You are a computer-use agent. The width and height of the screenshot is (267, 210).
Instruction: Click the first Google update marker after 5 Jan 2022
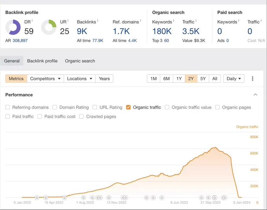37,197
